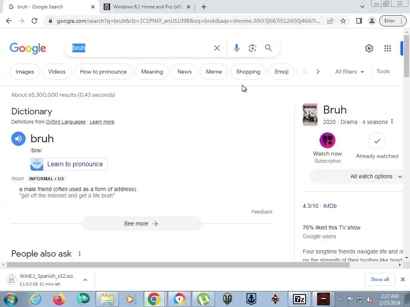
Task: Launch Firefox from the taskbar
Action: coord(59,299)
